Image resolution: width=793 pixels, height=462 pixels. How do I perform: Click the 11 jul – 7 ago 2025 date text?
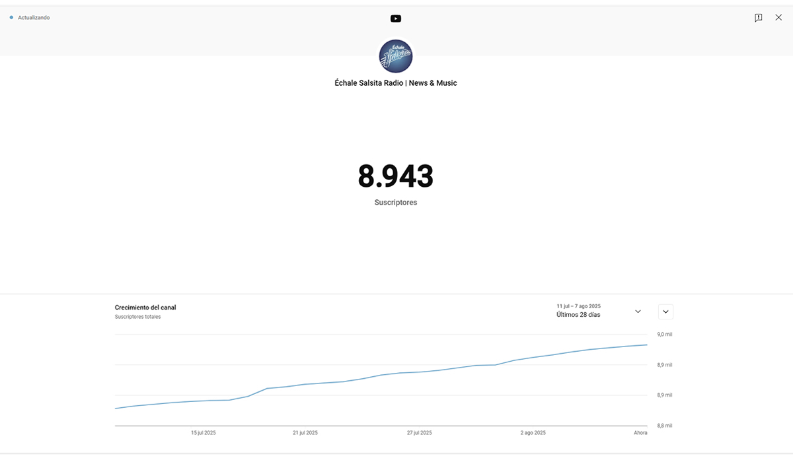pyautogui.click(x=578, y=306)
